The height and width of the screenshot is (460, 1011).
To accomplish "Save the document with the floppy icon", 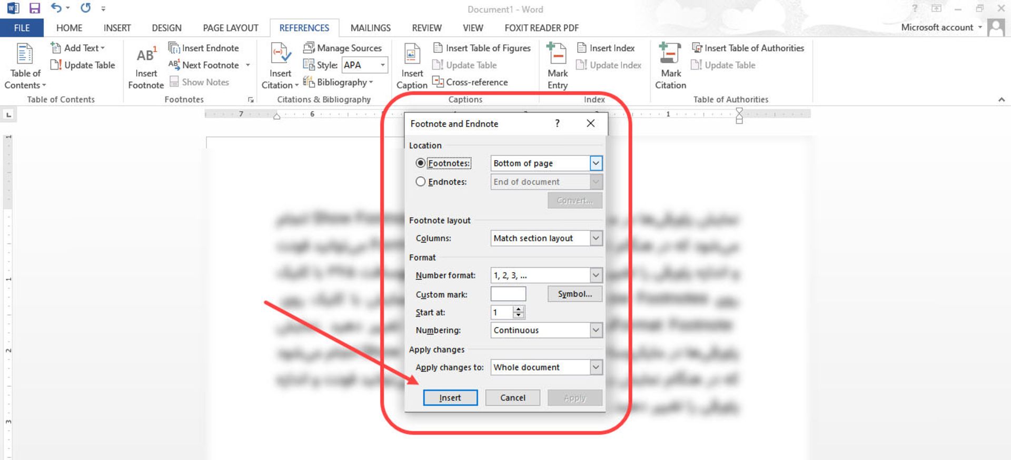I will pos(35,8).
